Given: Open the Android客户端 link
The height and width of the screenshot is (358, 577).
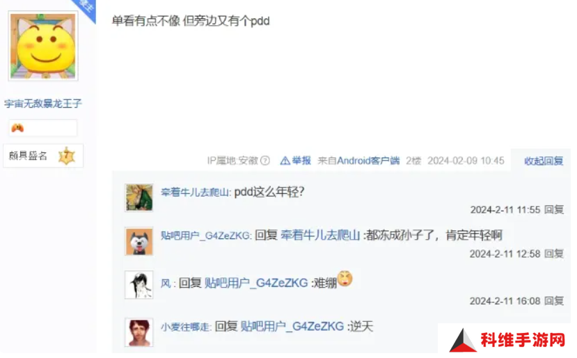Looking at the screenshot, I should (x=368, y=161).
